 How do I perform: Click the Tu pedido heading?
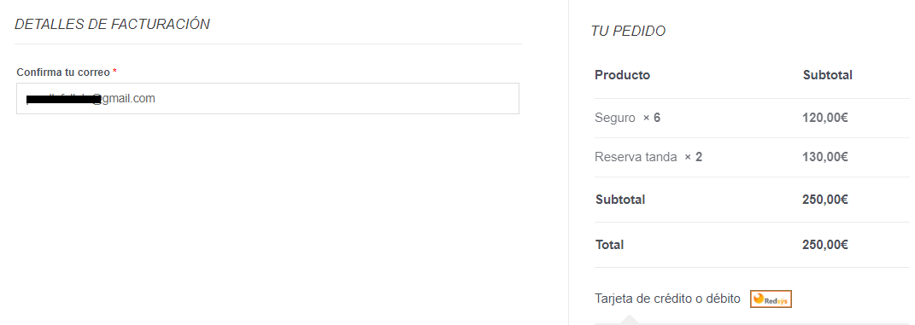coord(628,32)
